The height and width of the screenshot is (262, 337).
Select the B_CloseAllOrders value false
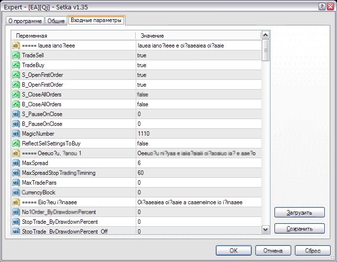143,104
